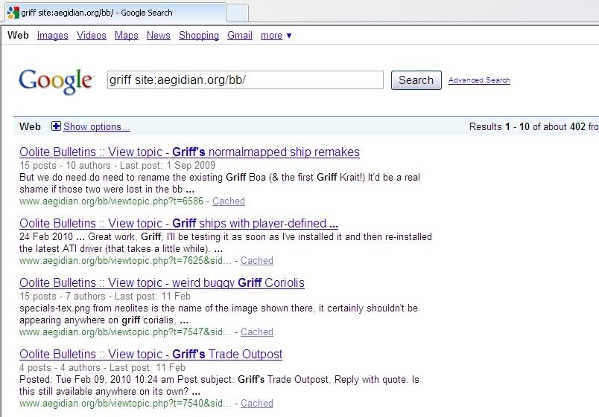Select the 'griff site:aegidian.org/bb/' browser tab
This screenshot has height=417, width=599.
[x=115, y=13]
